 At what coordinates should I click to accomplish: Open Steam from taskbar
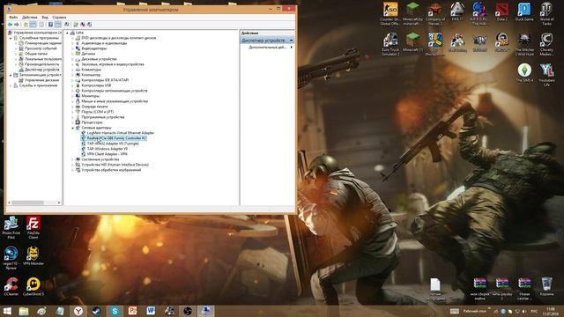(x=96, y=311)
